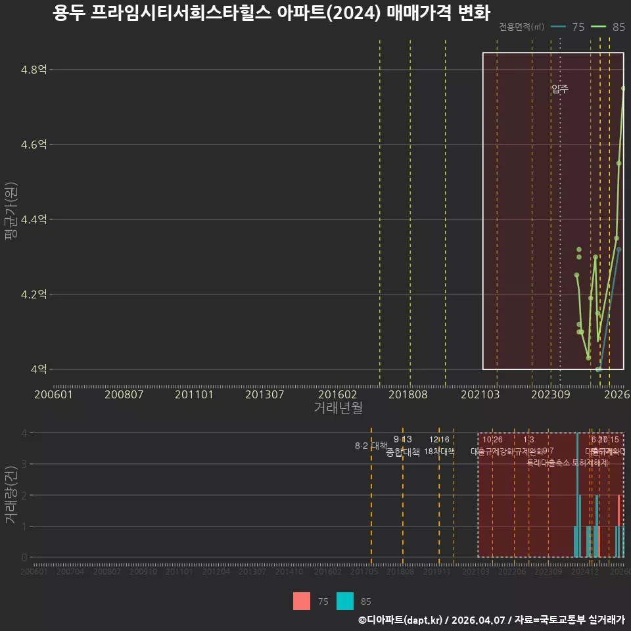
Task: Click the salmon 75 legend swatch at the bottom
Action: coord(302,601)
